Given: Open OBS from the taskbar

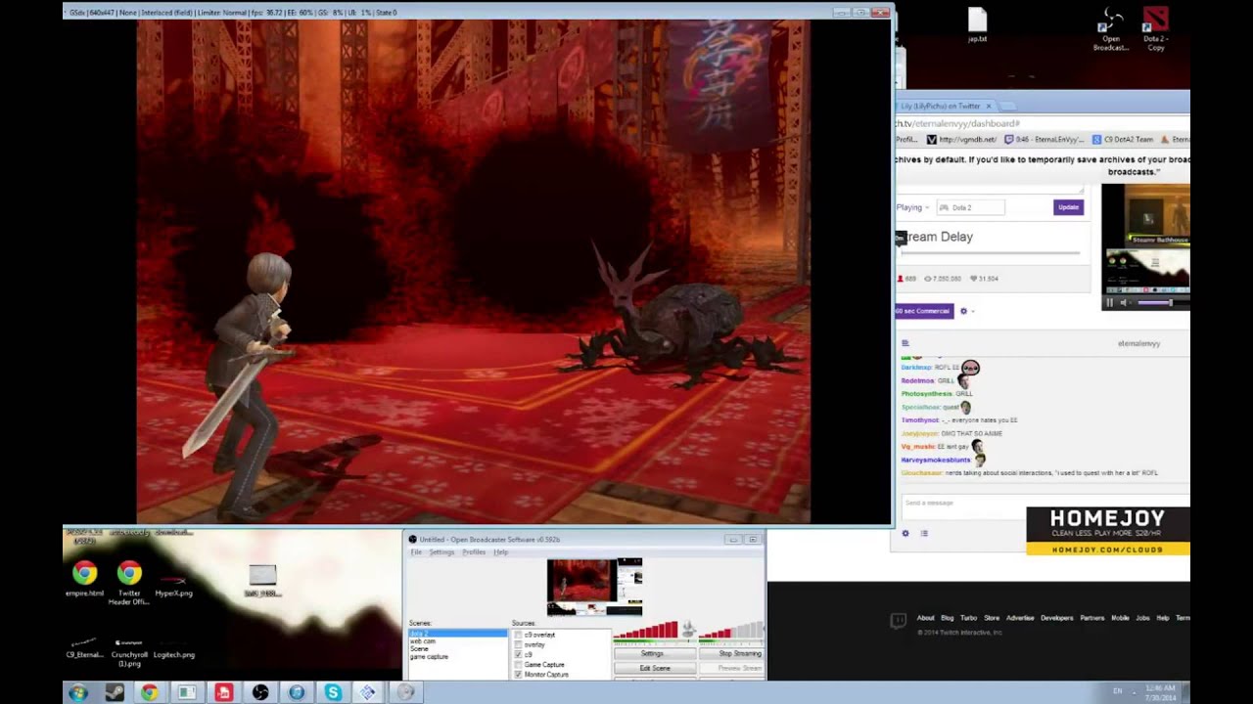Looking at the screenshot, I should click(x=260, y=692).
